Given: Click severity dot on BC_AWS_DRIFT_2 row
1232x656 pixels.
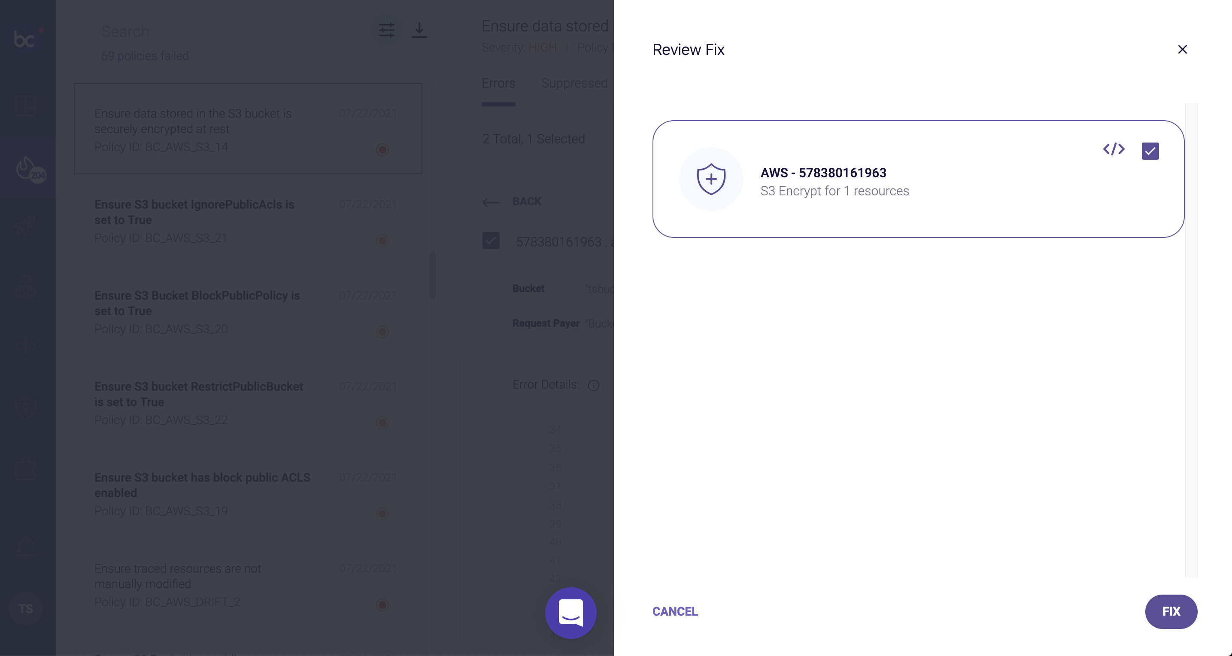Looking at the screenshot, I should 382,605.
